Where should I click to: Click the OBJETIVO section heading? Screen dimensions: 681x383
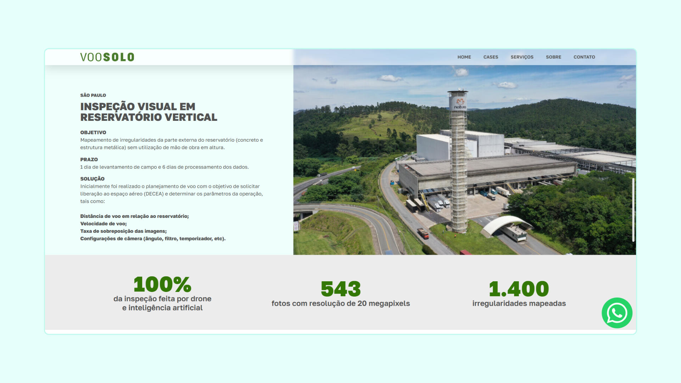click(x=93, y=133)
